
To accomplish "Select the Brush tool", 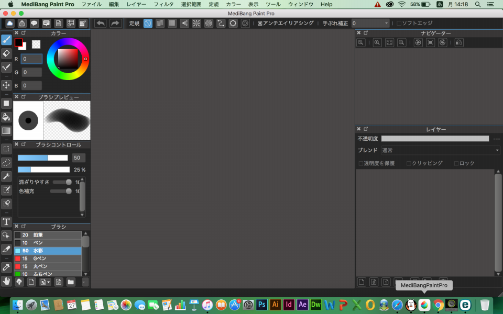I will 6,40.
